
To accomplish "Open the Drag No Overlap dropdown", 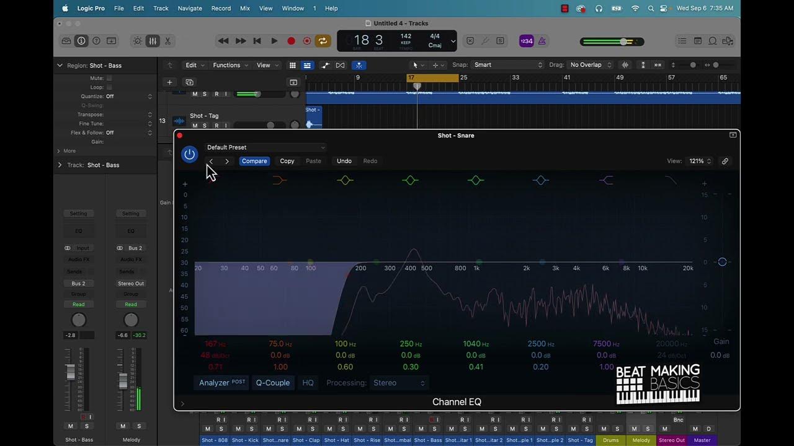I will [x=590, y=65].
